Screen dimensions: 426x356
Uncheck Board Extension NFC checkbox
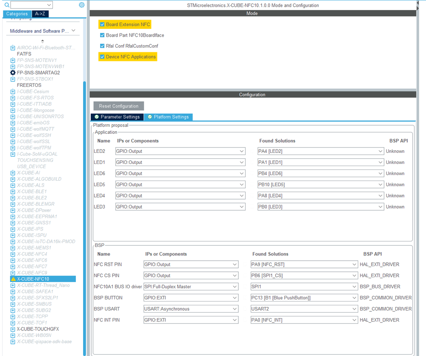click(102, 24)
